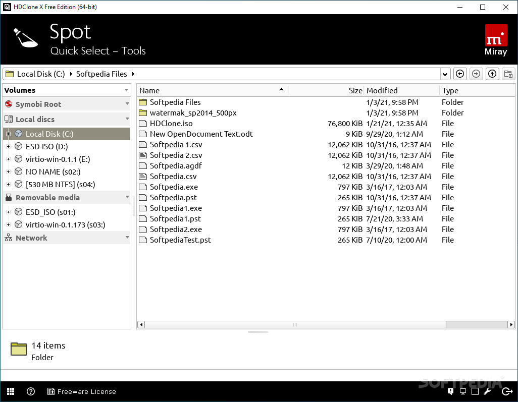Click the new folder icon in toolbar
The width and height of the screenshot is (518, 402).
click(508, 74)
